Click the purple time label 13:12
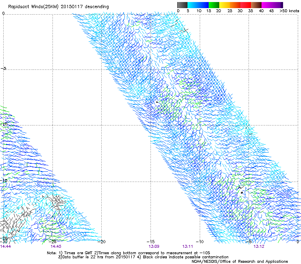Screen dimensions: 301x264 coord(259,246)
